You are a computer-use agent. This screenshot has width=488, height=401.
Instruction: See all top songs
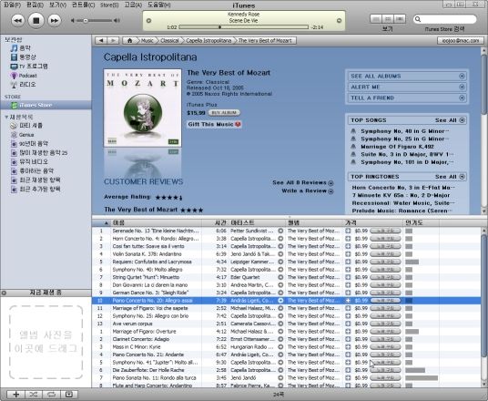click(450, 120)
